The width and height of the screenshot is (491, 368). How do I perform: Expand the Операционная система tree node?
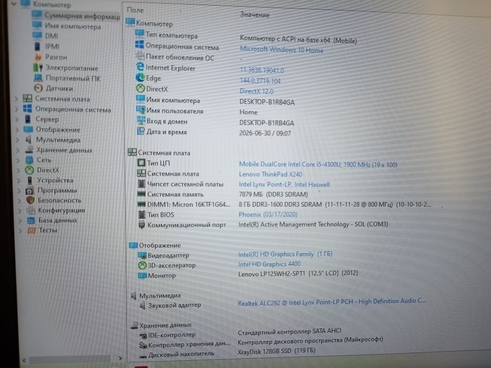point(17,109)
